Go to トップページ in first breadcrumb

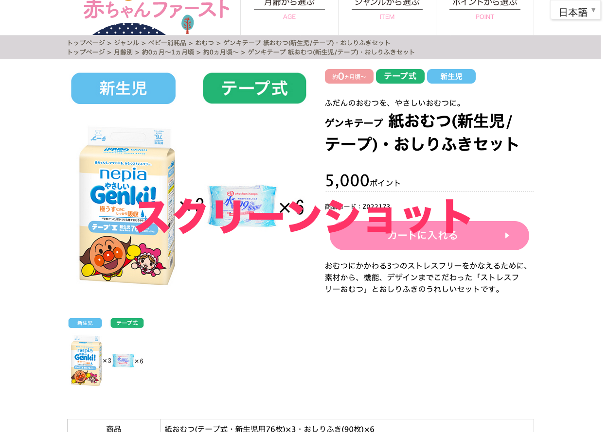click(x=86, y=43)
